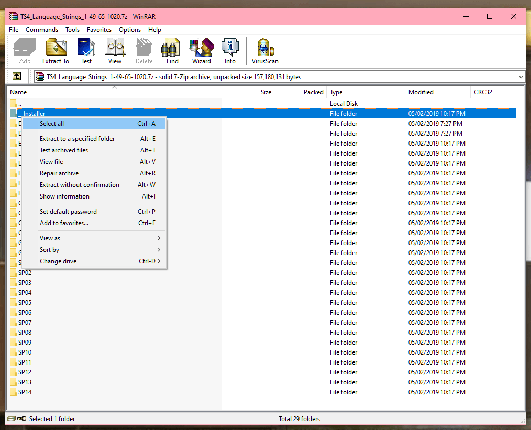531x430 pixels.
Task: Click the WinRAR books icon in title bar
Action: click(14, 16)
